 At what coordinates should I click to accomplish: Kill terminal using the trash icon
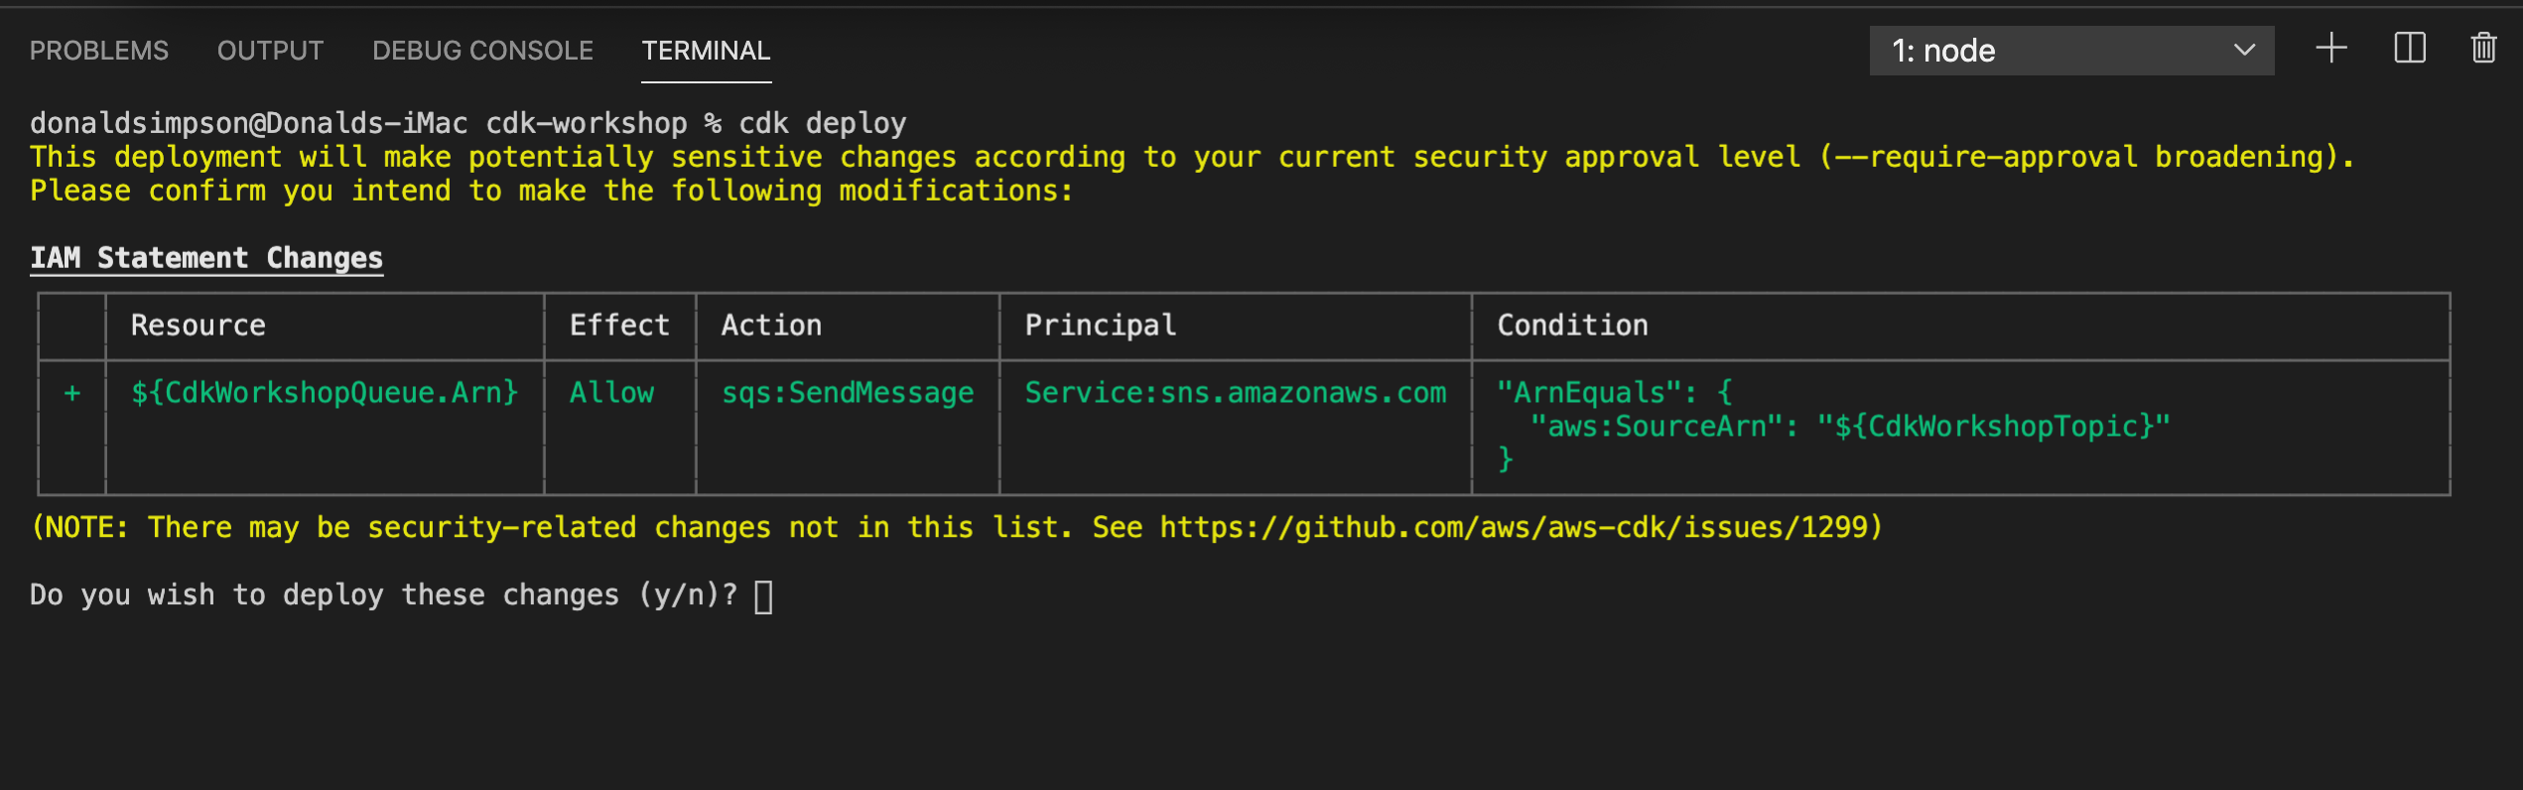tap(2483, 49)
